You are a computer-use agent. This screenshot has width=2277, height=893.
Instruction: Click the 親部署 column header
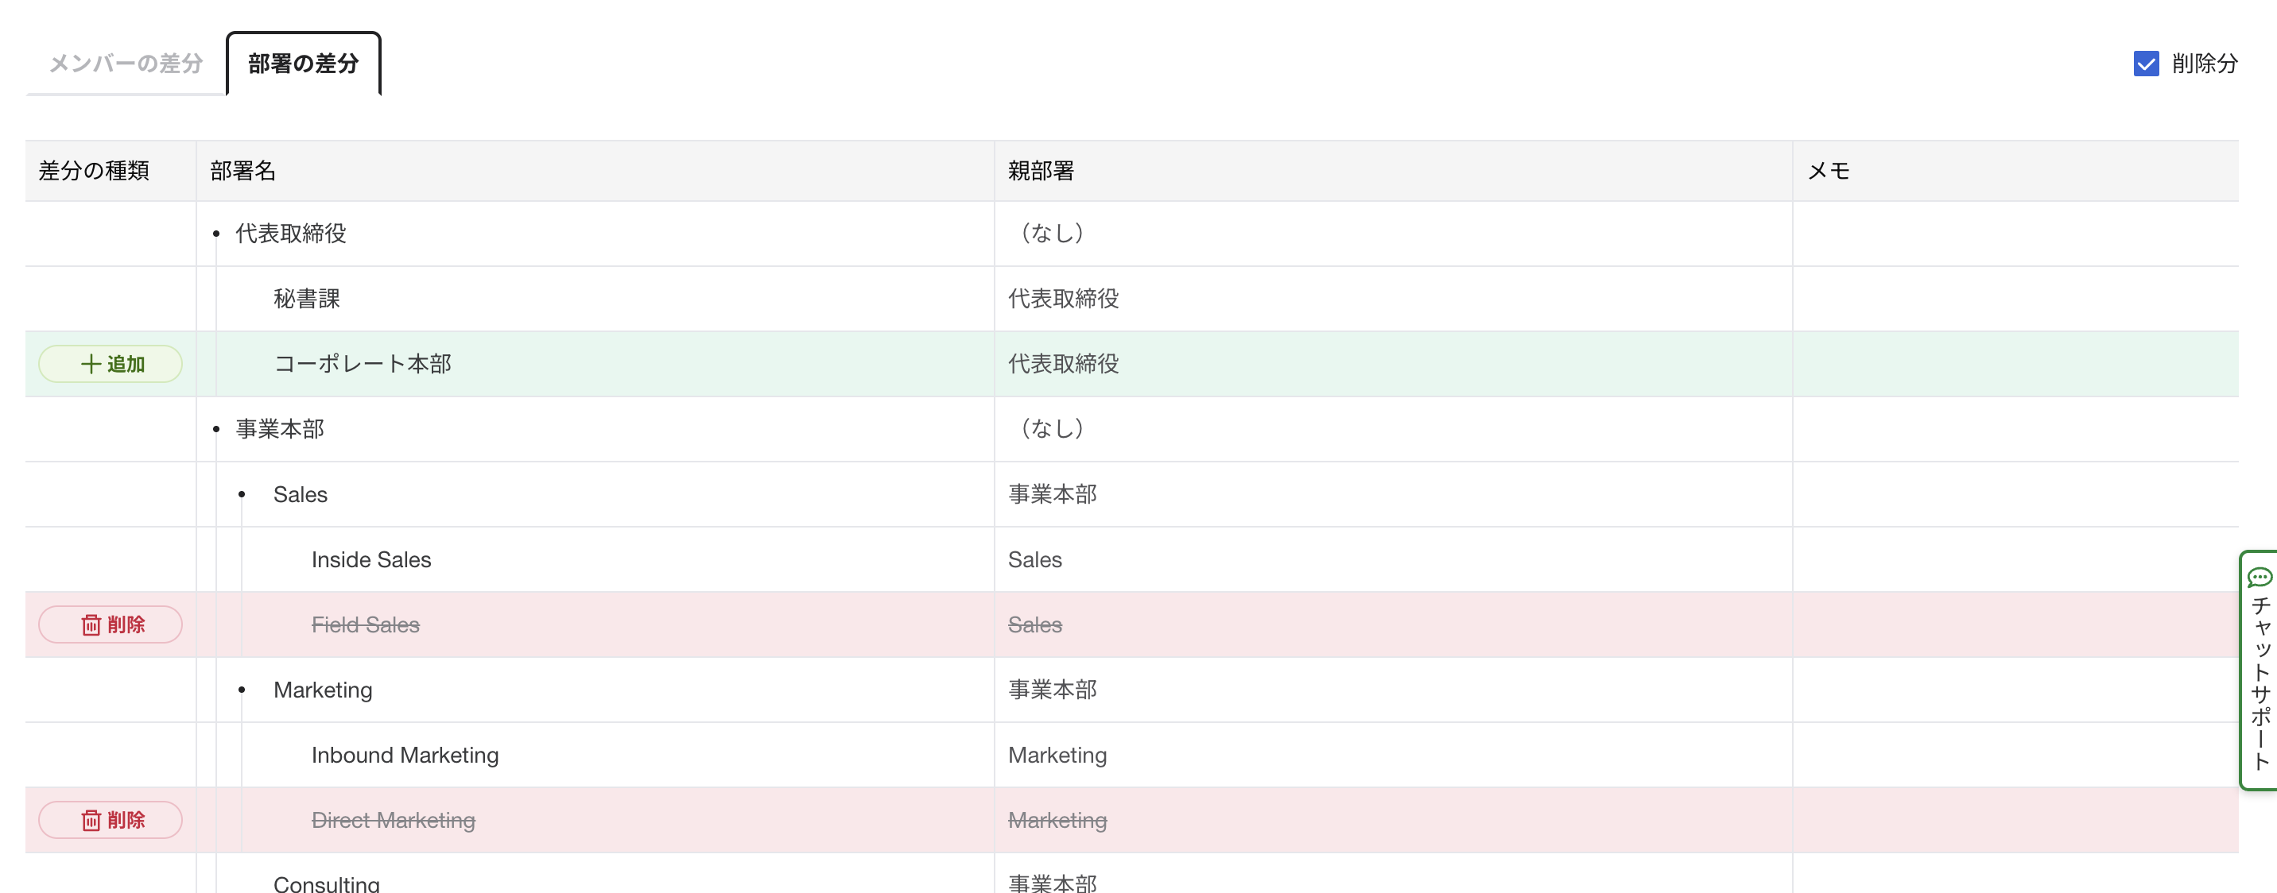(x=1042, y=172)
